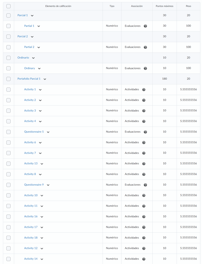Click help icon beside Partial 1 Evaluaciones
The height and width of the screenshot is (264, 202).
(145, 26)
